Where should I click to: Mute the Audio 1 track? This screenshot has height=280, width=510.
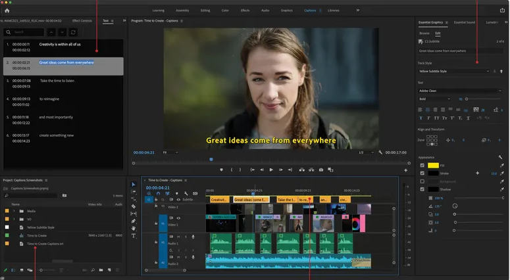coord(178,237)
